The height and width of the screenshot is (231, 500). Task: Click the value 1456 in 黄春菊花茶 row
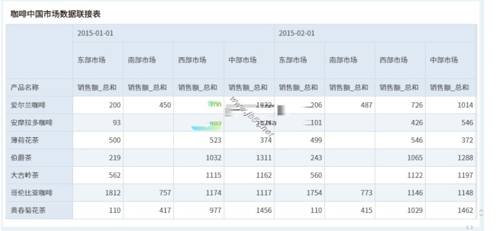tap(264, 210)
